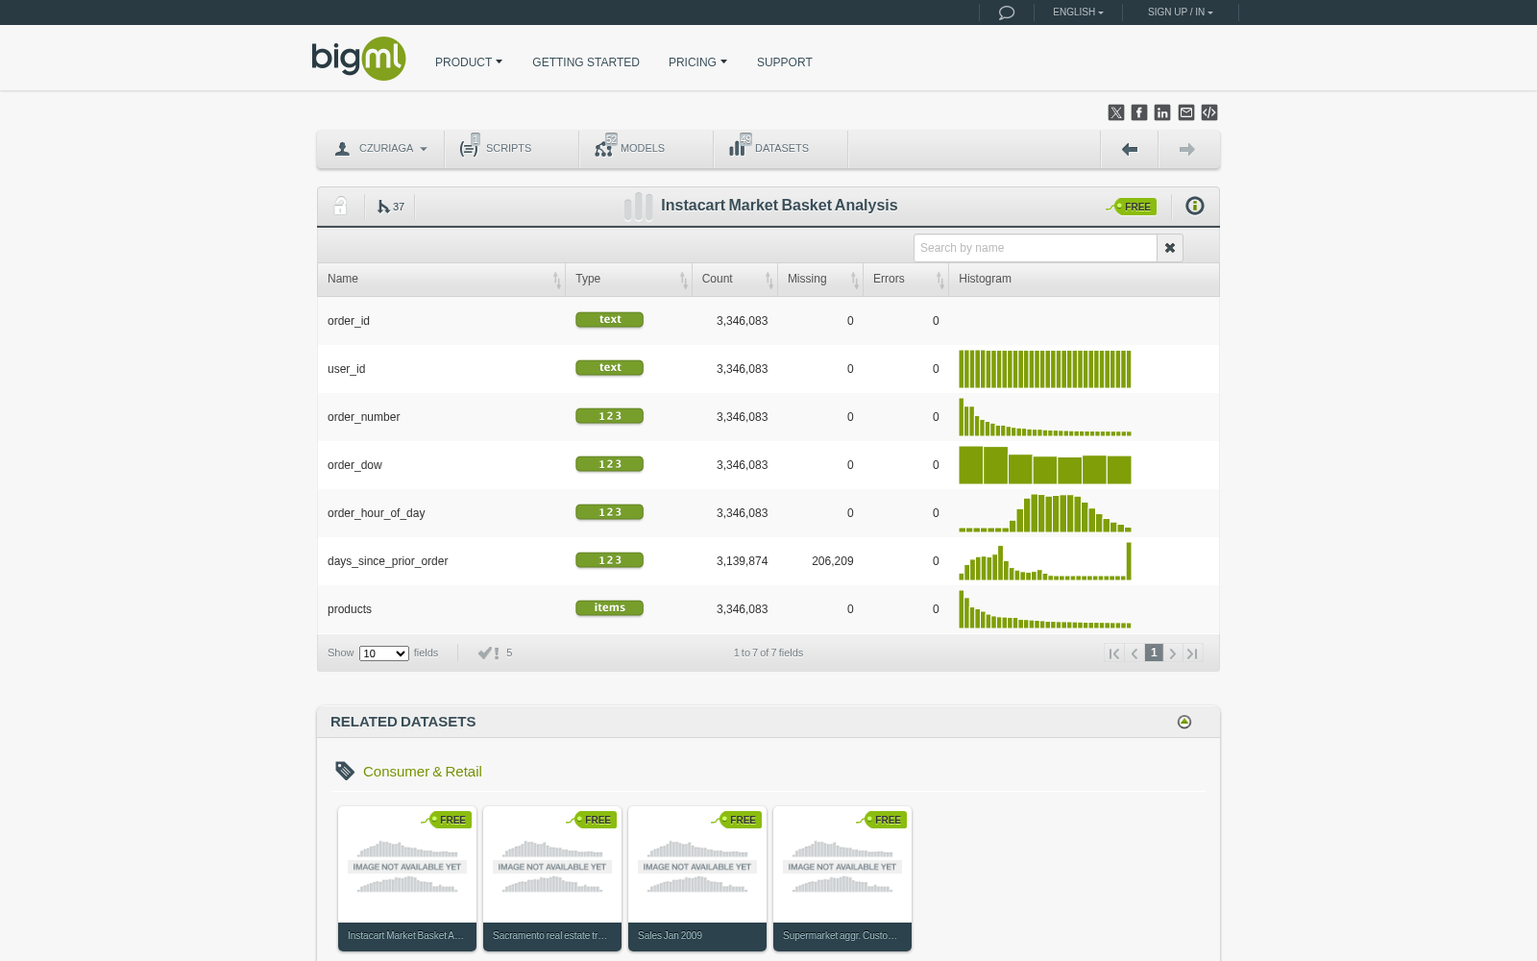This screenshot has width=1537, height=961.
Task: Open the Instacart Market Basket related dataset card
Action: tap(407, 878)
